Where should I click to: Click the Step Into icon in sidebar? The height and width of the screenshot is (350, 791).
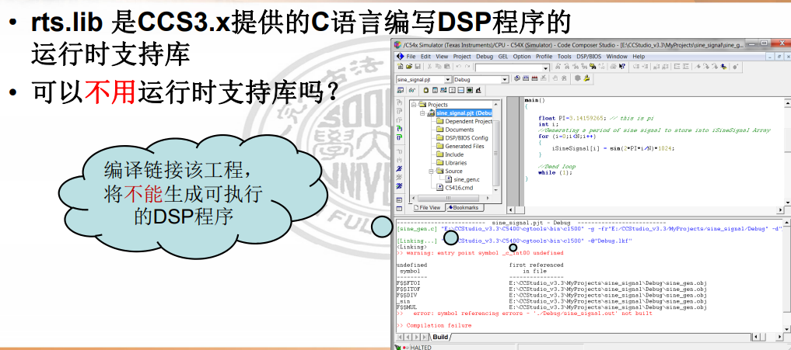click(x=399, y=102)
